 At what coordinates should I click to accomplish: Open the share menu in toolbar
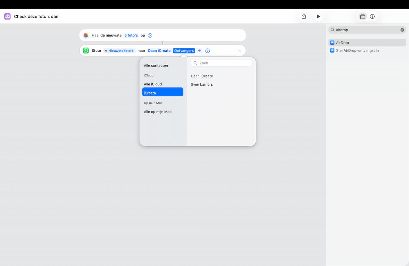[x=304, y=16]
